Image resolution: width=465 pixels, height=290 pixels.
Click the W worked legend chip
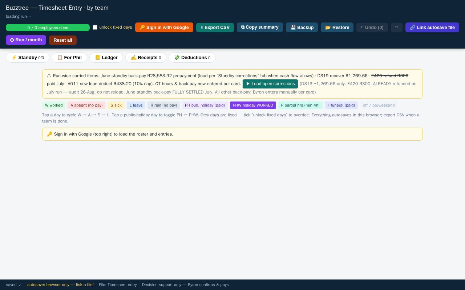click(x=54, y=105)
